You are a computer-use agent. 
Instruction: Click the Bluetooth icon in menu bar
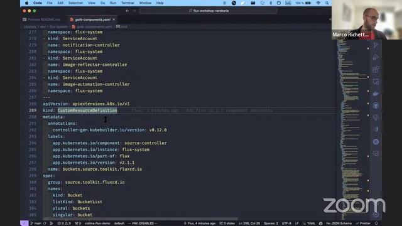coord(271,3)
